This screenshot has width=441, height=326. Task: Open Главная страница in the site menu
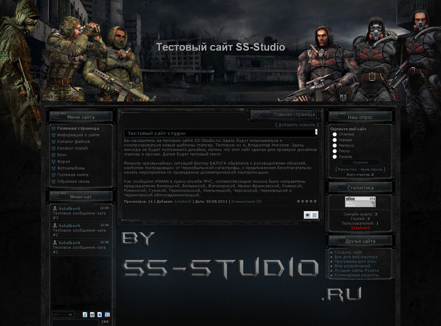(x=78, y=128)
